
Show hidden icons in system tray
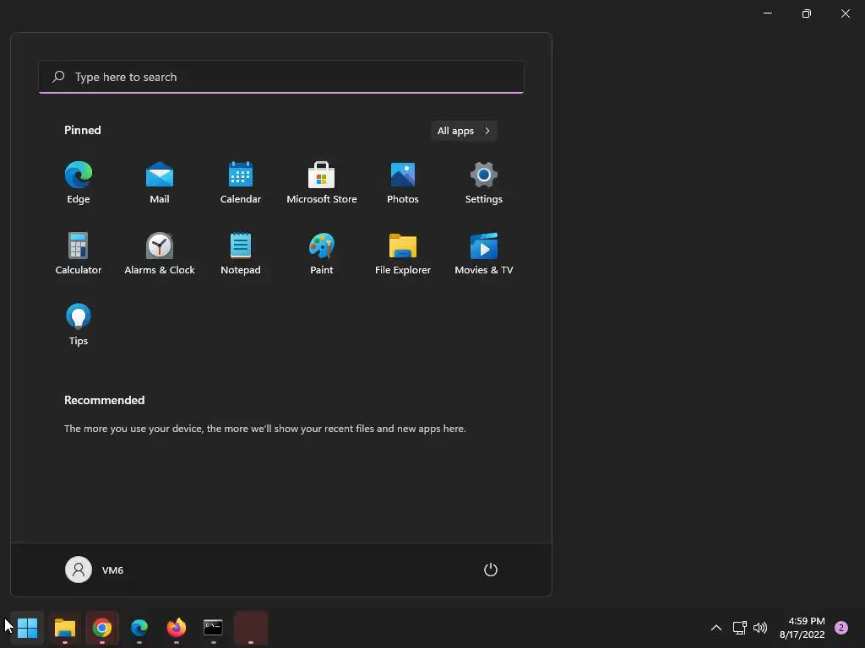(x=716, y=628)
